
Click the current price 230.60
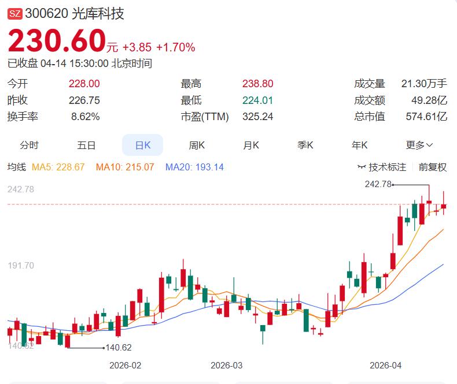coord(57,40)
